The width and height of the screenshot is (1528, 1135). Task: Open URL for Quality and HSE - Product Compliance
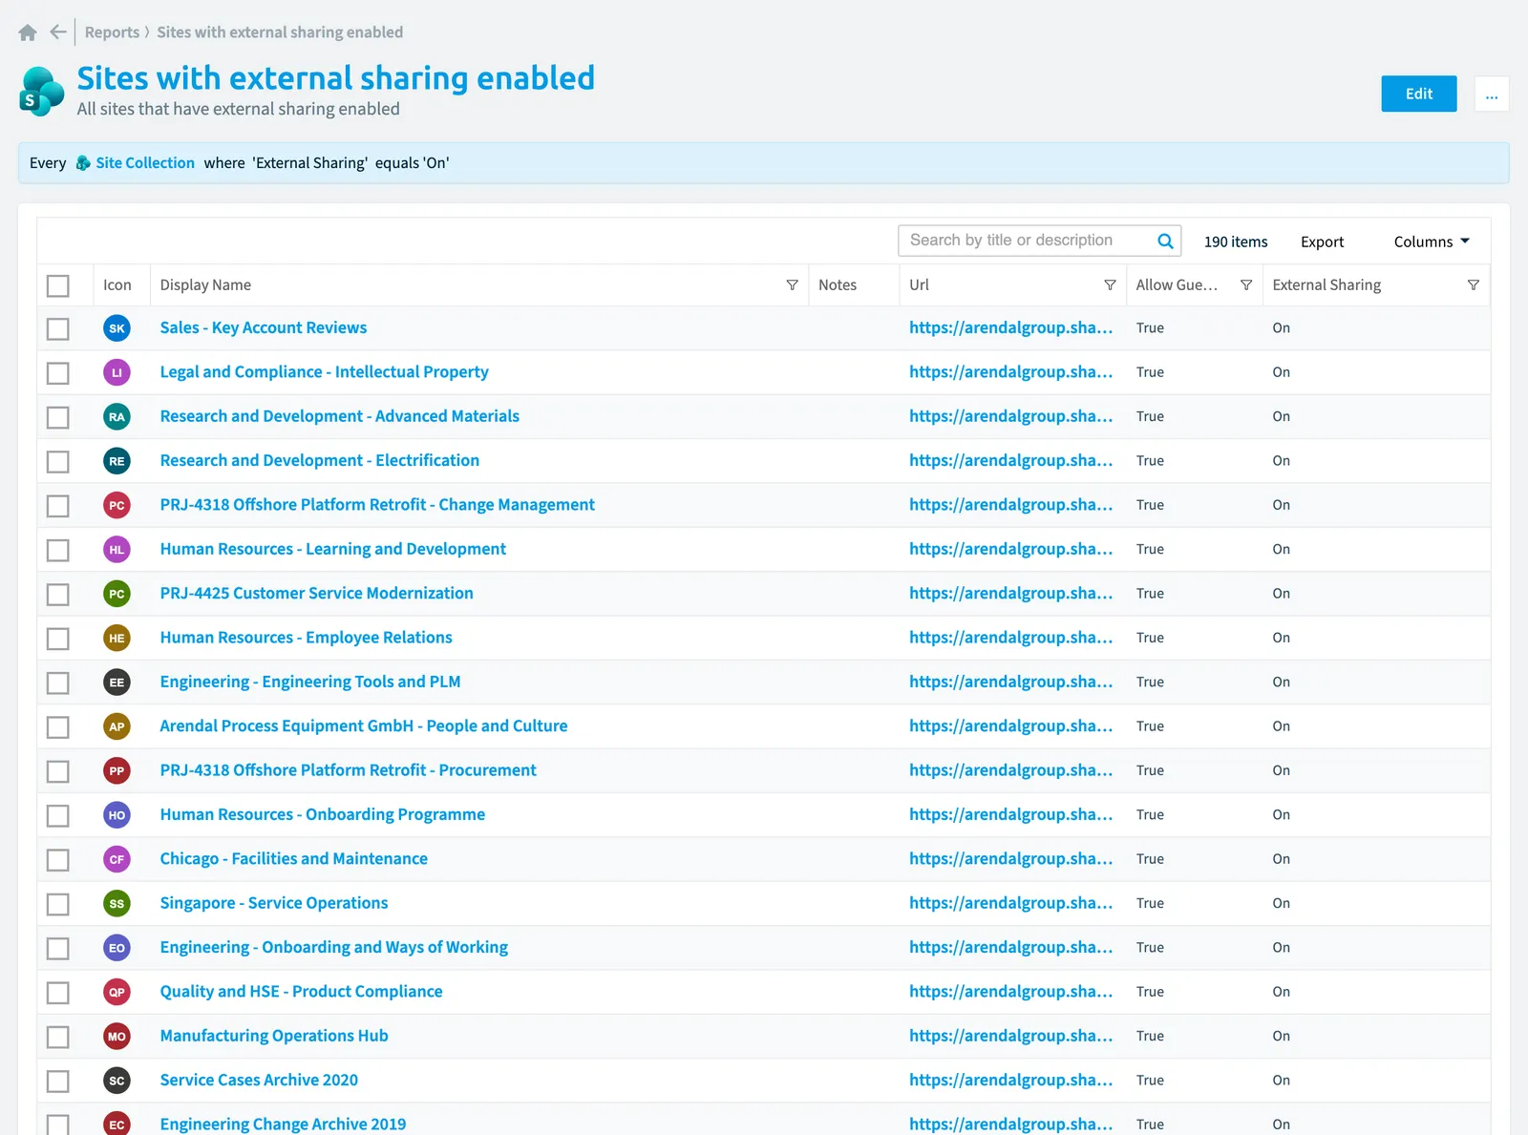point(1011,992)
